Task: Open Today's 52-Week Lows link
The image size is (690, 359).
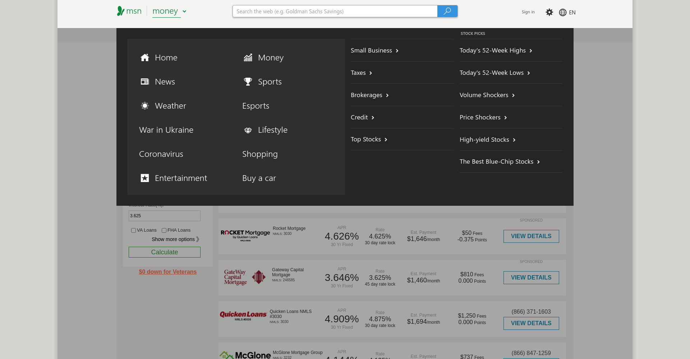Action: 492,73
